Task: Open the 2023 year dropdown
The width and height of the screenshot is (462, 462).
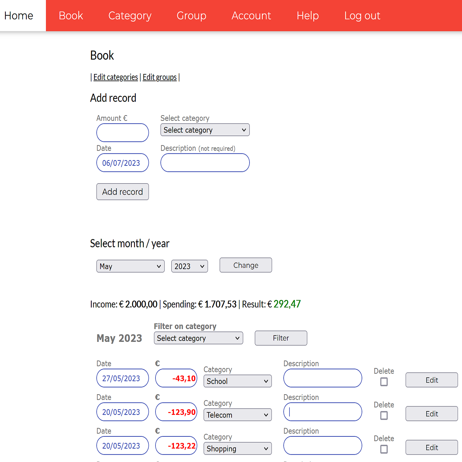Action: 189,266
